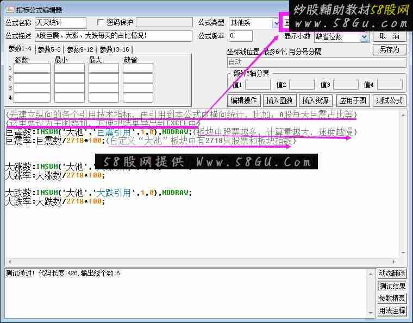Switch to the 参数13-16 tab
Screen dimensions: 413x323
pos(115,49)
